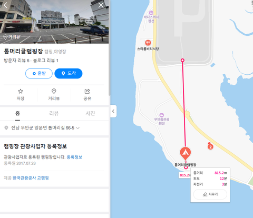This screenshot has width=253, height=218.
Task: Open the numbered cluster marker 2
Action: click(x=210, y=146)
